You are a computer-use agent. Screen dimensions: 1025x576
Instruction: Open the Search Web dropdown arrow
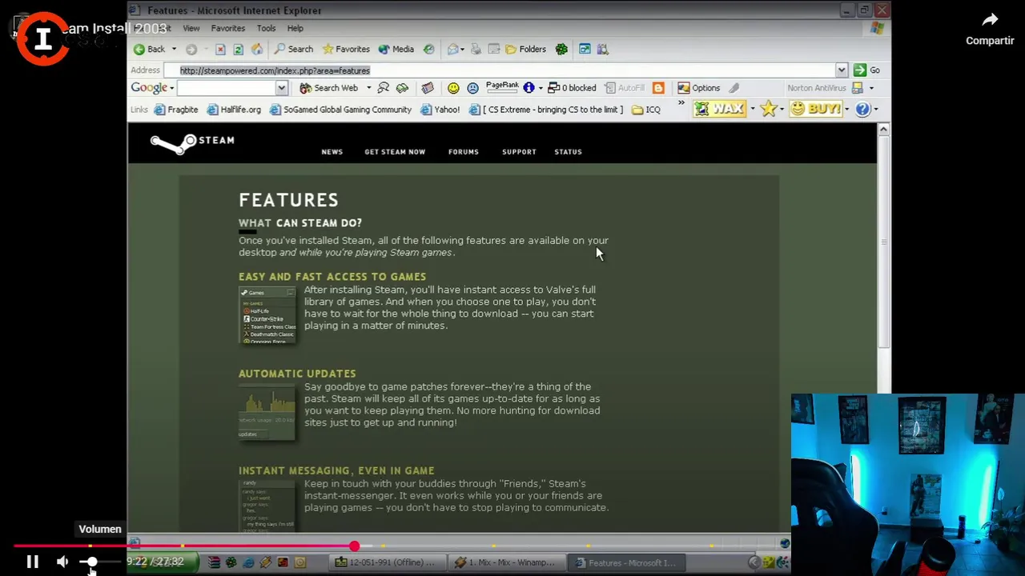[x=368, y=88]
